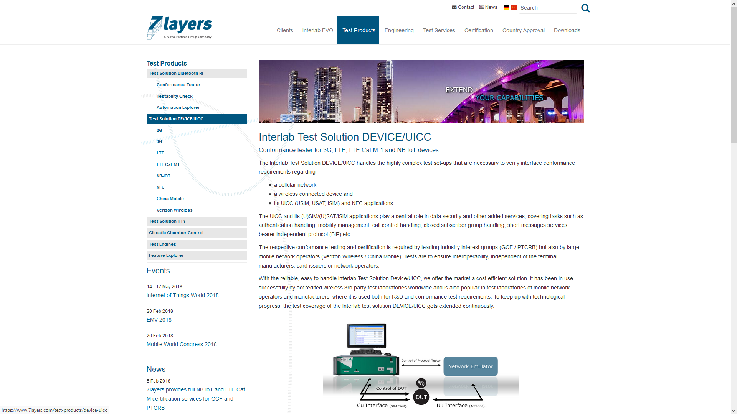Switch language using the Chinese flag
The image size is (737, 414).
(514, 7)
